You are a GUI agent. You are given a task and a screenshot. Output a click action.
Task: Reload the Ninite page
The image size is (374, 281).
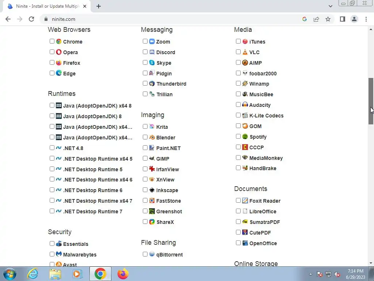pyautogui.click(x=31, y=19)
